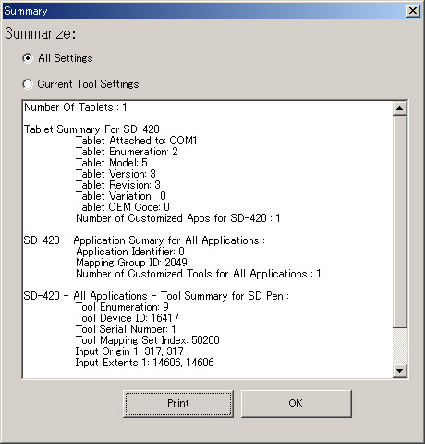Select the All Settings radio button
This screenshot has width=425, height=444.
click(28, 58)
